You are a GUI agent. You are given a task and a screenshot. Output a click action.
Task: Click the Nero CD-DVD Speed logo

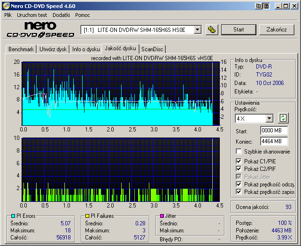click(x=40, y=30)
